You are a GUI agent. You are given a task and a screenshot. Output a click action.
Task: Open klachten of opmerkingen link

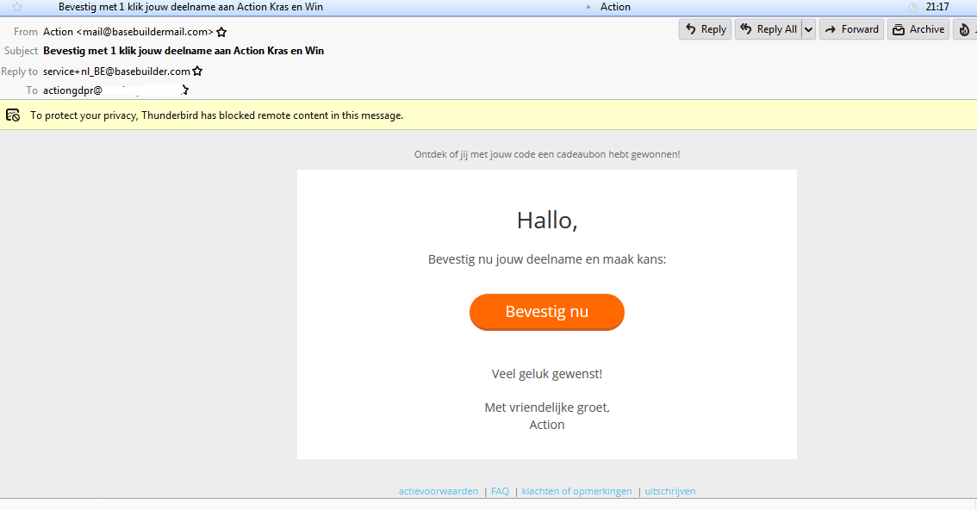point(576,491)
